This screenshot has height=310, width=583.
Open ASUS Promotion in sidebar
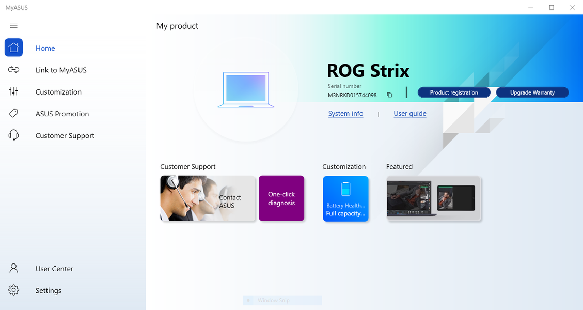click(62, 114)
